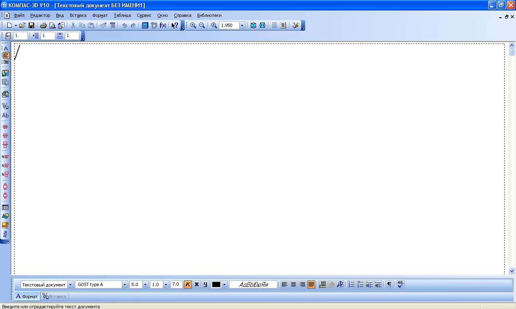This screenshot has width=516, height=309.
Task: Open an existing file with the folder icon
Action: [23, 25]
